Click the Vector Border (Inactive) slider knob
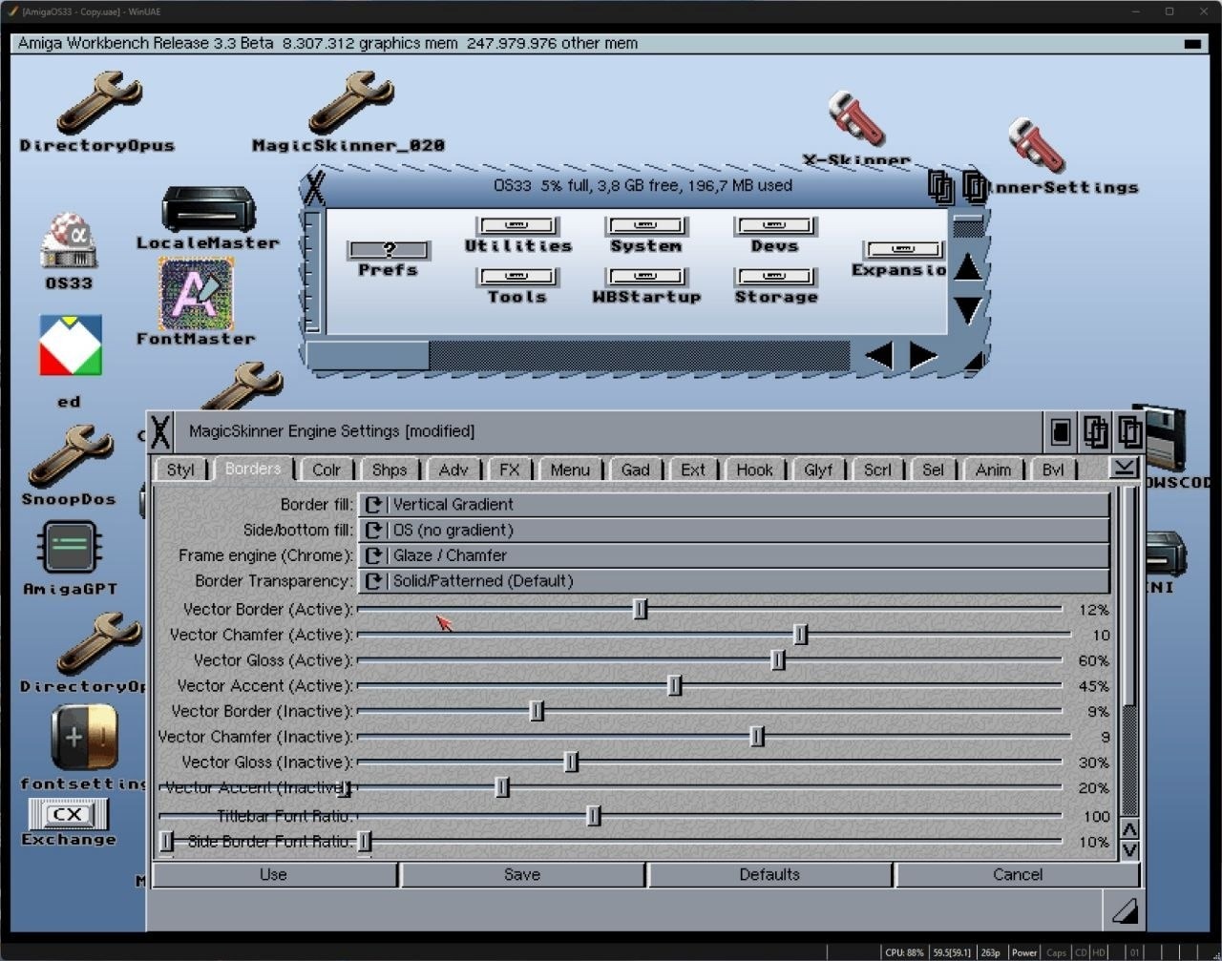1222x961 pixels. coord(537,711)
